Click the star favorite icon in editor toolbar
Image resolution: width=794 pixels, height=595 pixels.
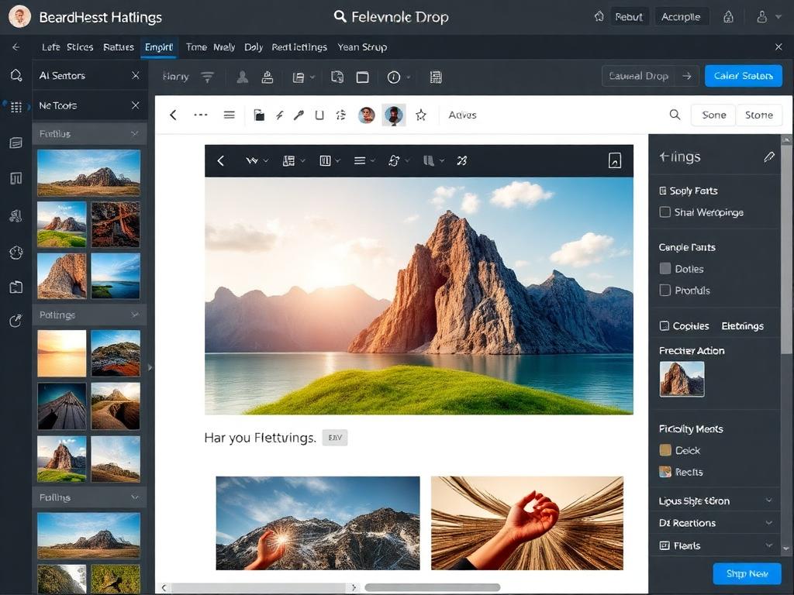pyautogui.click(x=421, y=115)
